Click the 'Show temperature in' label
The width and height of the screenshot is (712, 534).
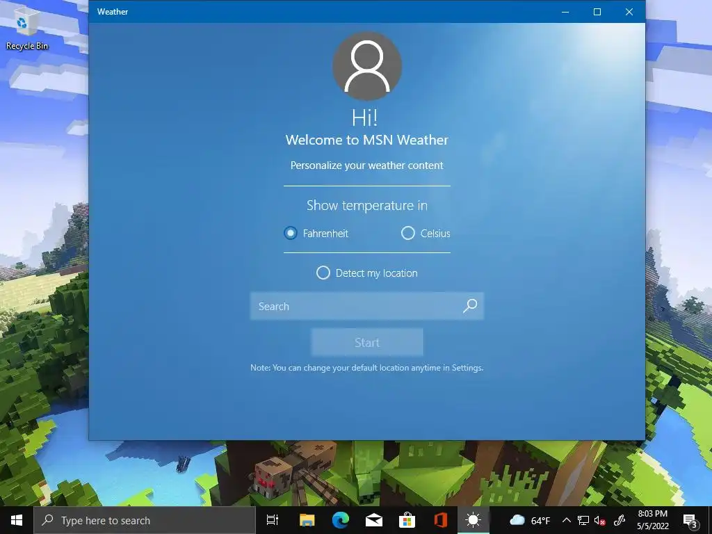[x=367, y=205]
